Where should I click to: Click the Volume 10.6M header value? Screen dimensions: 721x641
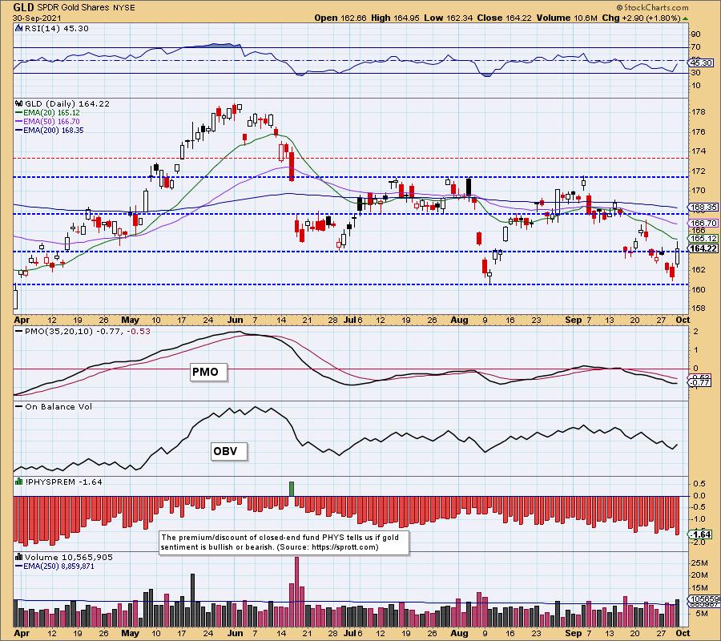[x=566, y=18]
